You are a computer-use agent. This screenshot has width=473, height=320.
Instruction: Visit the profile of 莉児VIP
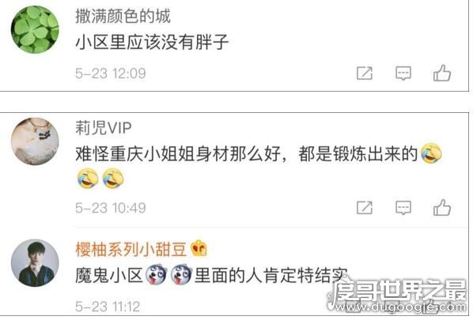103,128
